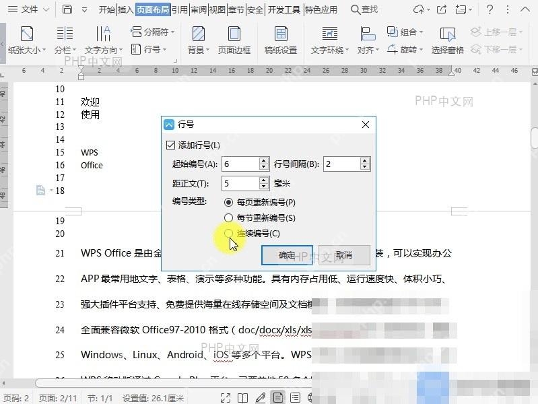The width and height of the screenshot is (538, 404).
Task: Open the page setup dialog launcher
Action: [x=175, y=61]
